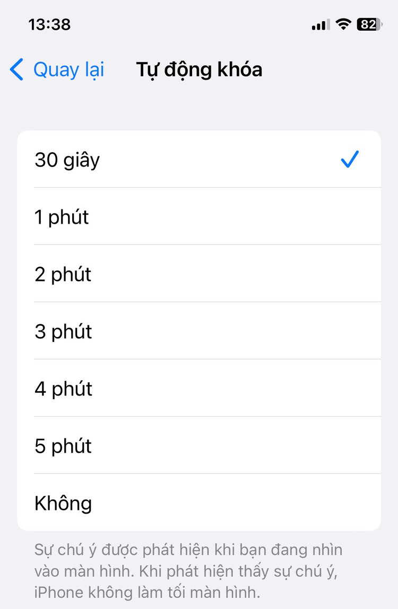The width and height of the screenshot is (398, 609).
Task: Tap the 'Tự động khóa' page title
Action: (199, 70)
